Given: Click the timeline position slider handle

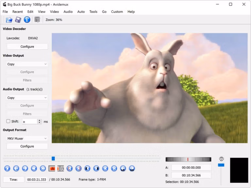Looking at the screenshot, I should coord(53,159).
